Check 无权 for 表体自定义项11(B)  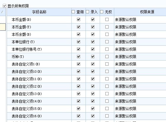click(107, 79)
